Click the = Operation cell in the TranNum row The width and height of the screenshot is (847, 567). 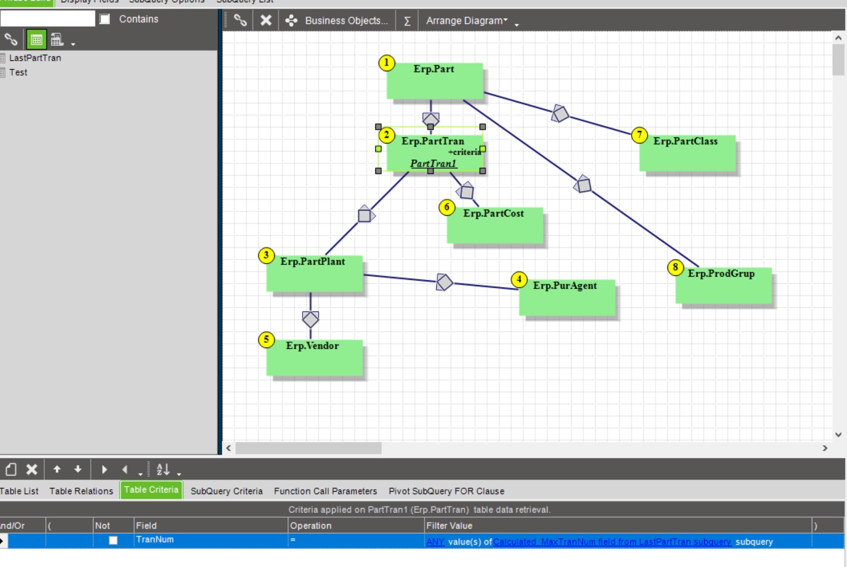click(x=356, y=540)
